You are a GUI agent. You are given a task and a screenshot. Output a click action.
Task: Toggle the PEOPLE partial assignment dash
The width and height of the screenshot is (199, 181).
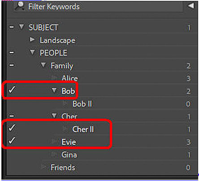click(x=12, y=52)
